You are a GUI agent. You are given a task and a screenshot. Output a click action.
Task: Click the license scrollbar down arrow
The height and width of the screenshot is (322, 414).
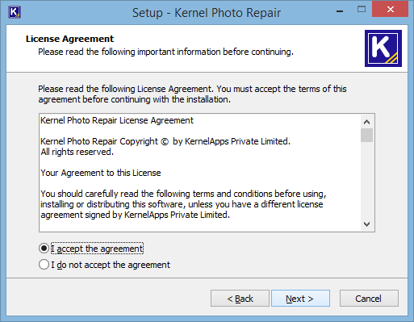coord(366,224)
